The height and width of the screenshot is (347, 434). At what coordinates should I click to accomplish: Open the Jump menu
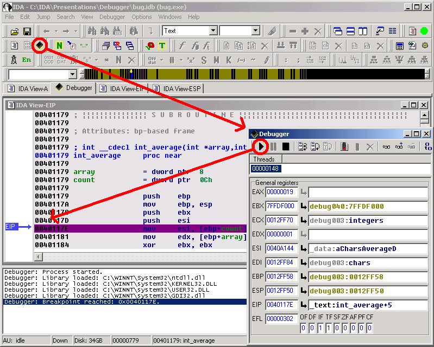[x=43, y=17]
